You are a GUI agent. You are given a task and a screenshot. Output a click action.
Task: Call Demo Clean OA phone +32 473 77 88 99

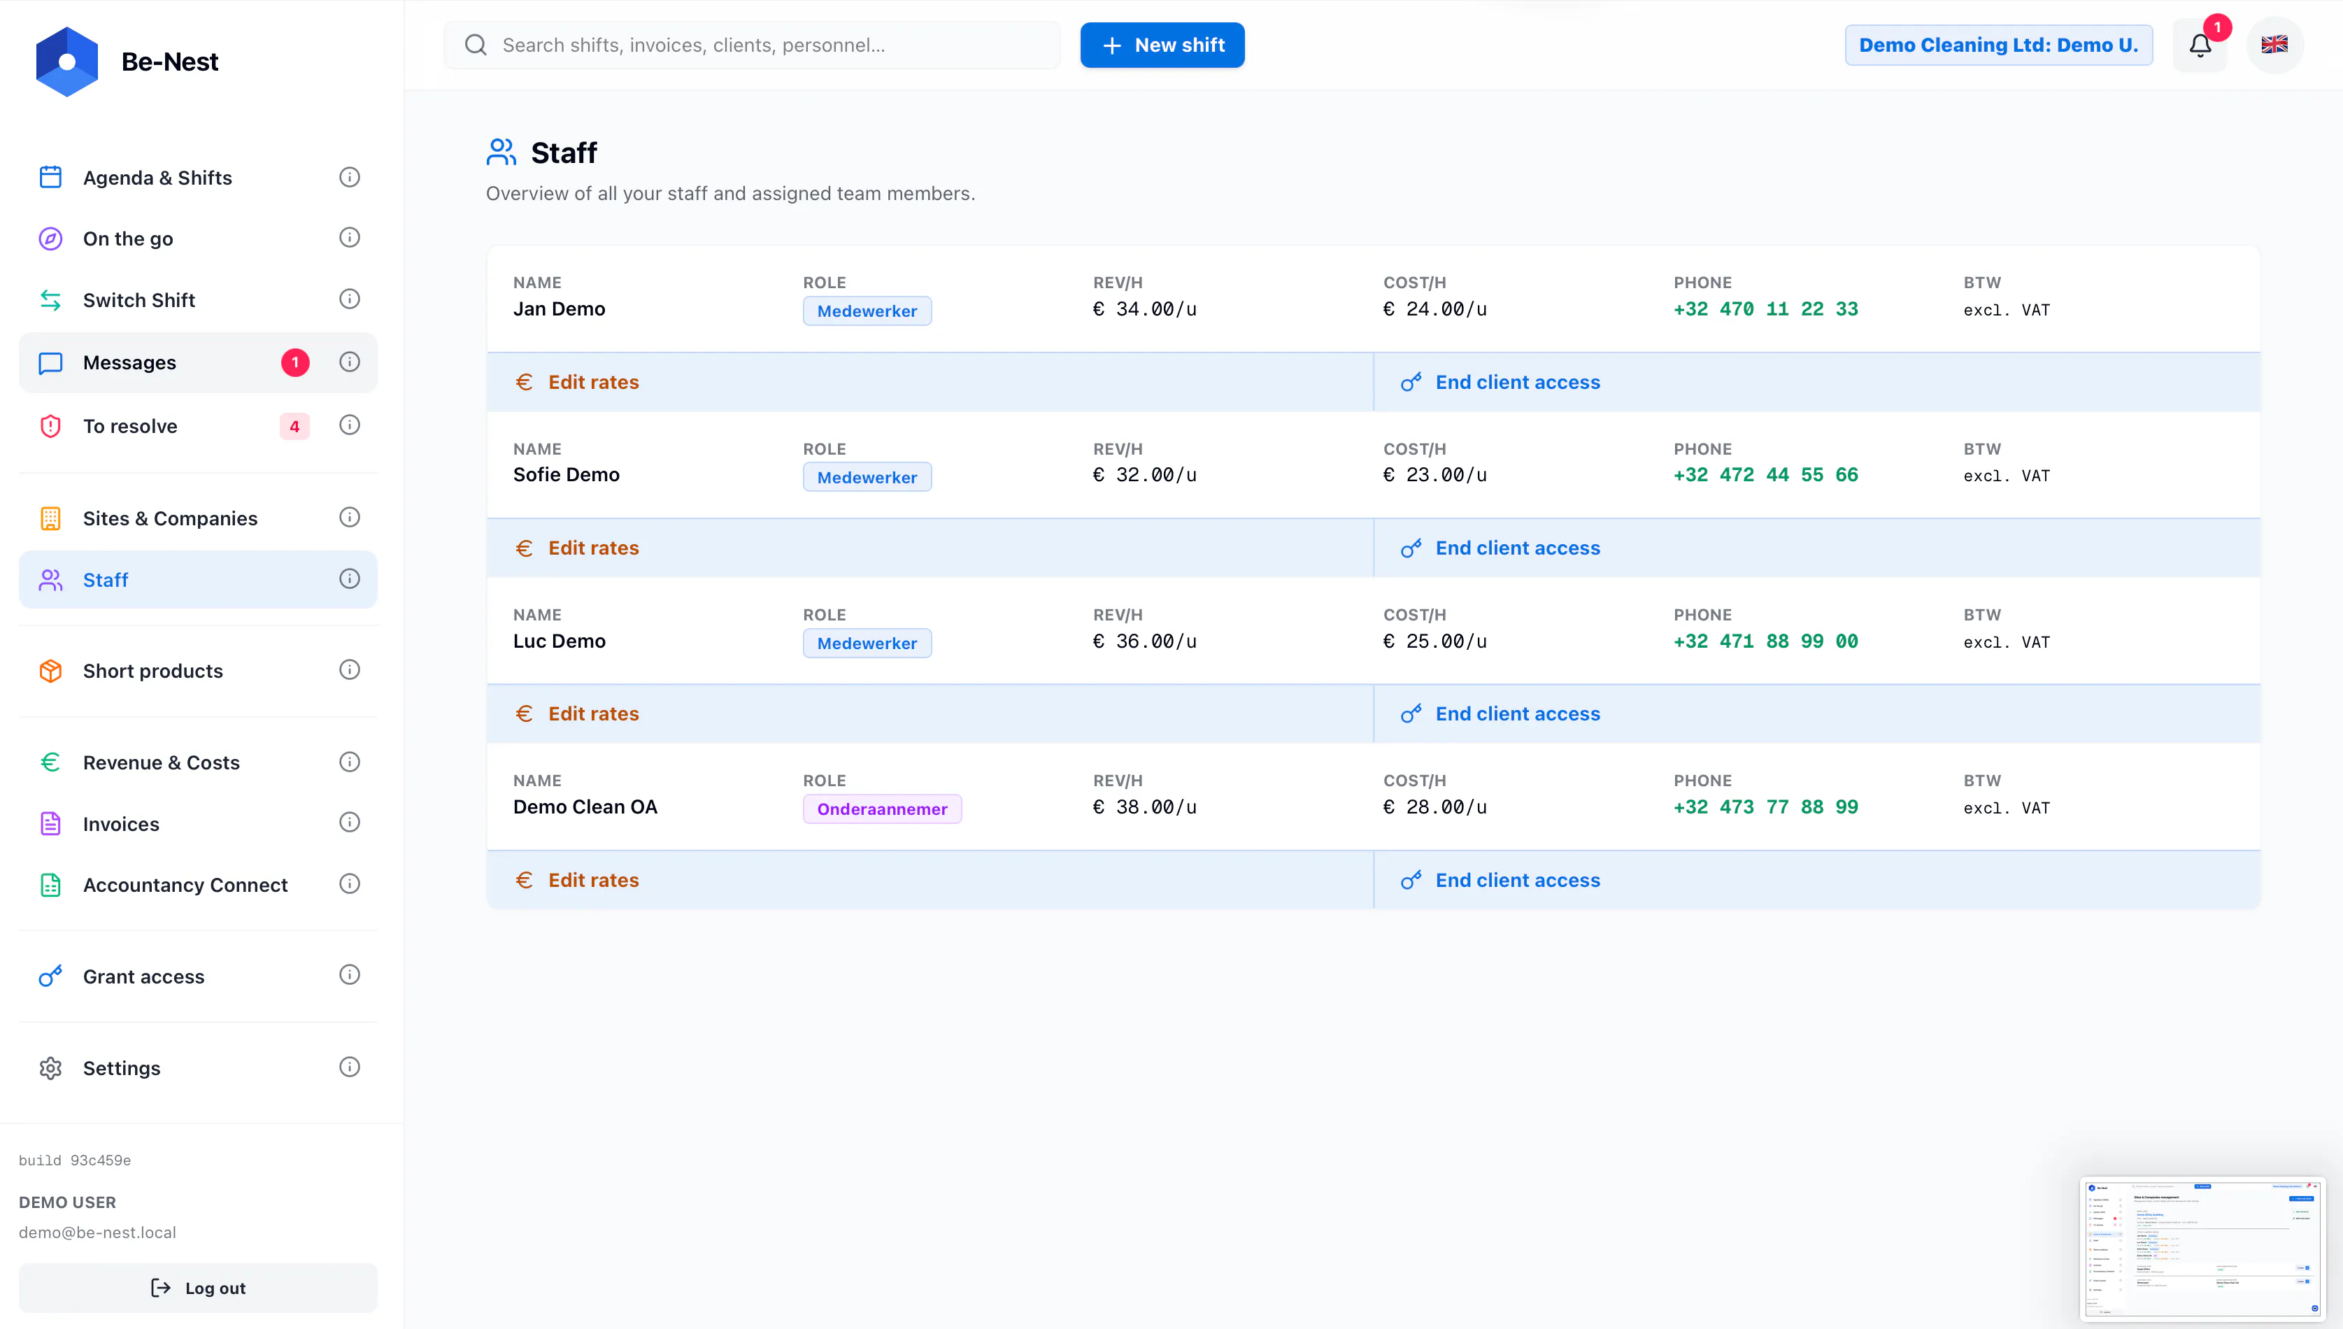pos(1765,808)
